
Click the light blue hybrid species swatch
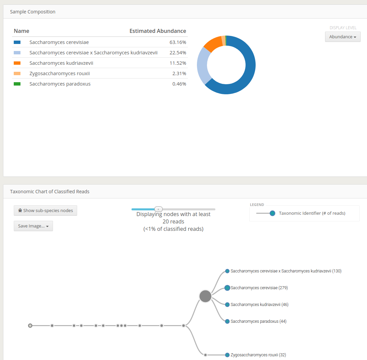coord(17,53)
